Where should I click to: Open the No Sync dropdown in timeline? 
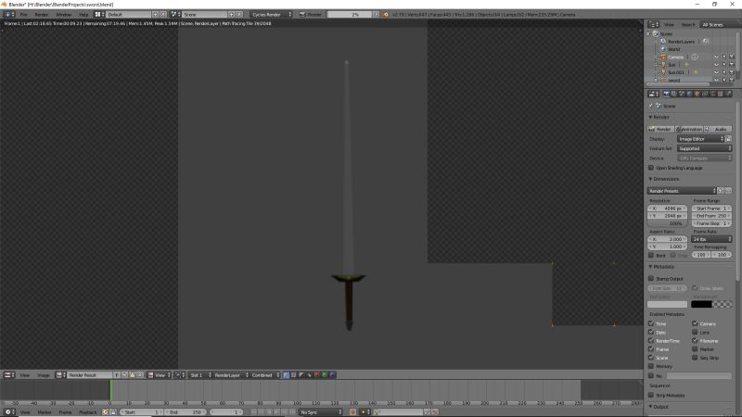320,412
